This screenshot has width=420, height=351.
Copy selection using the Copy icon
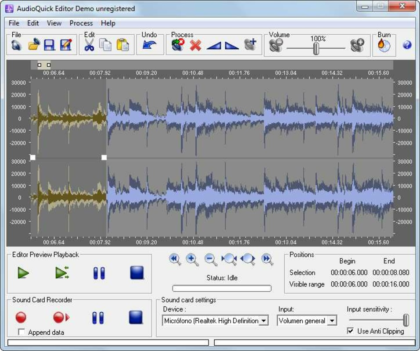point(105,45)
